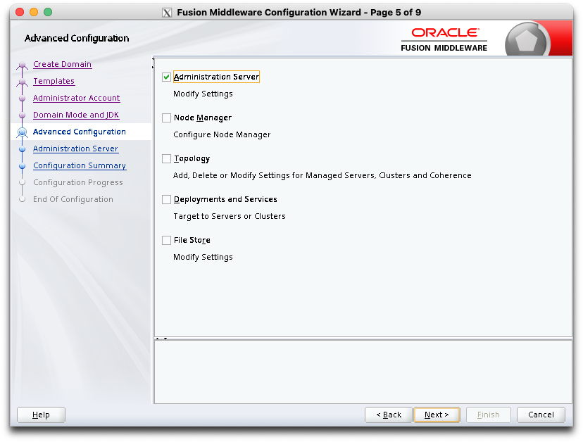Minimize the window with the yellow button
Viewport: 583px width, 442px height.
(34, 12)
